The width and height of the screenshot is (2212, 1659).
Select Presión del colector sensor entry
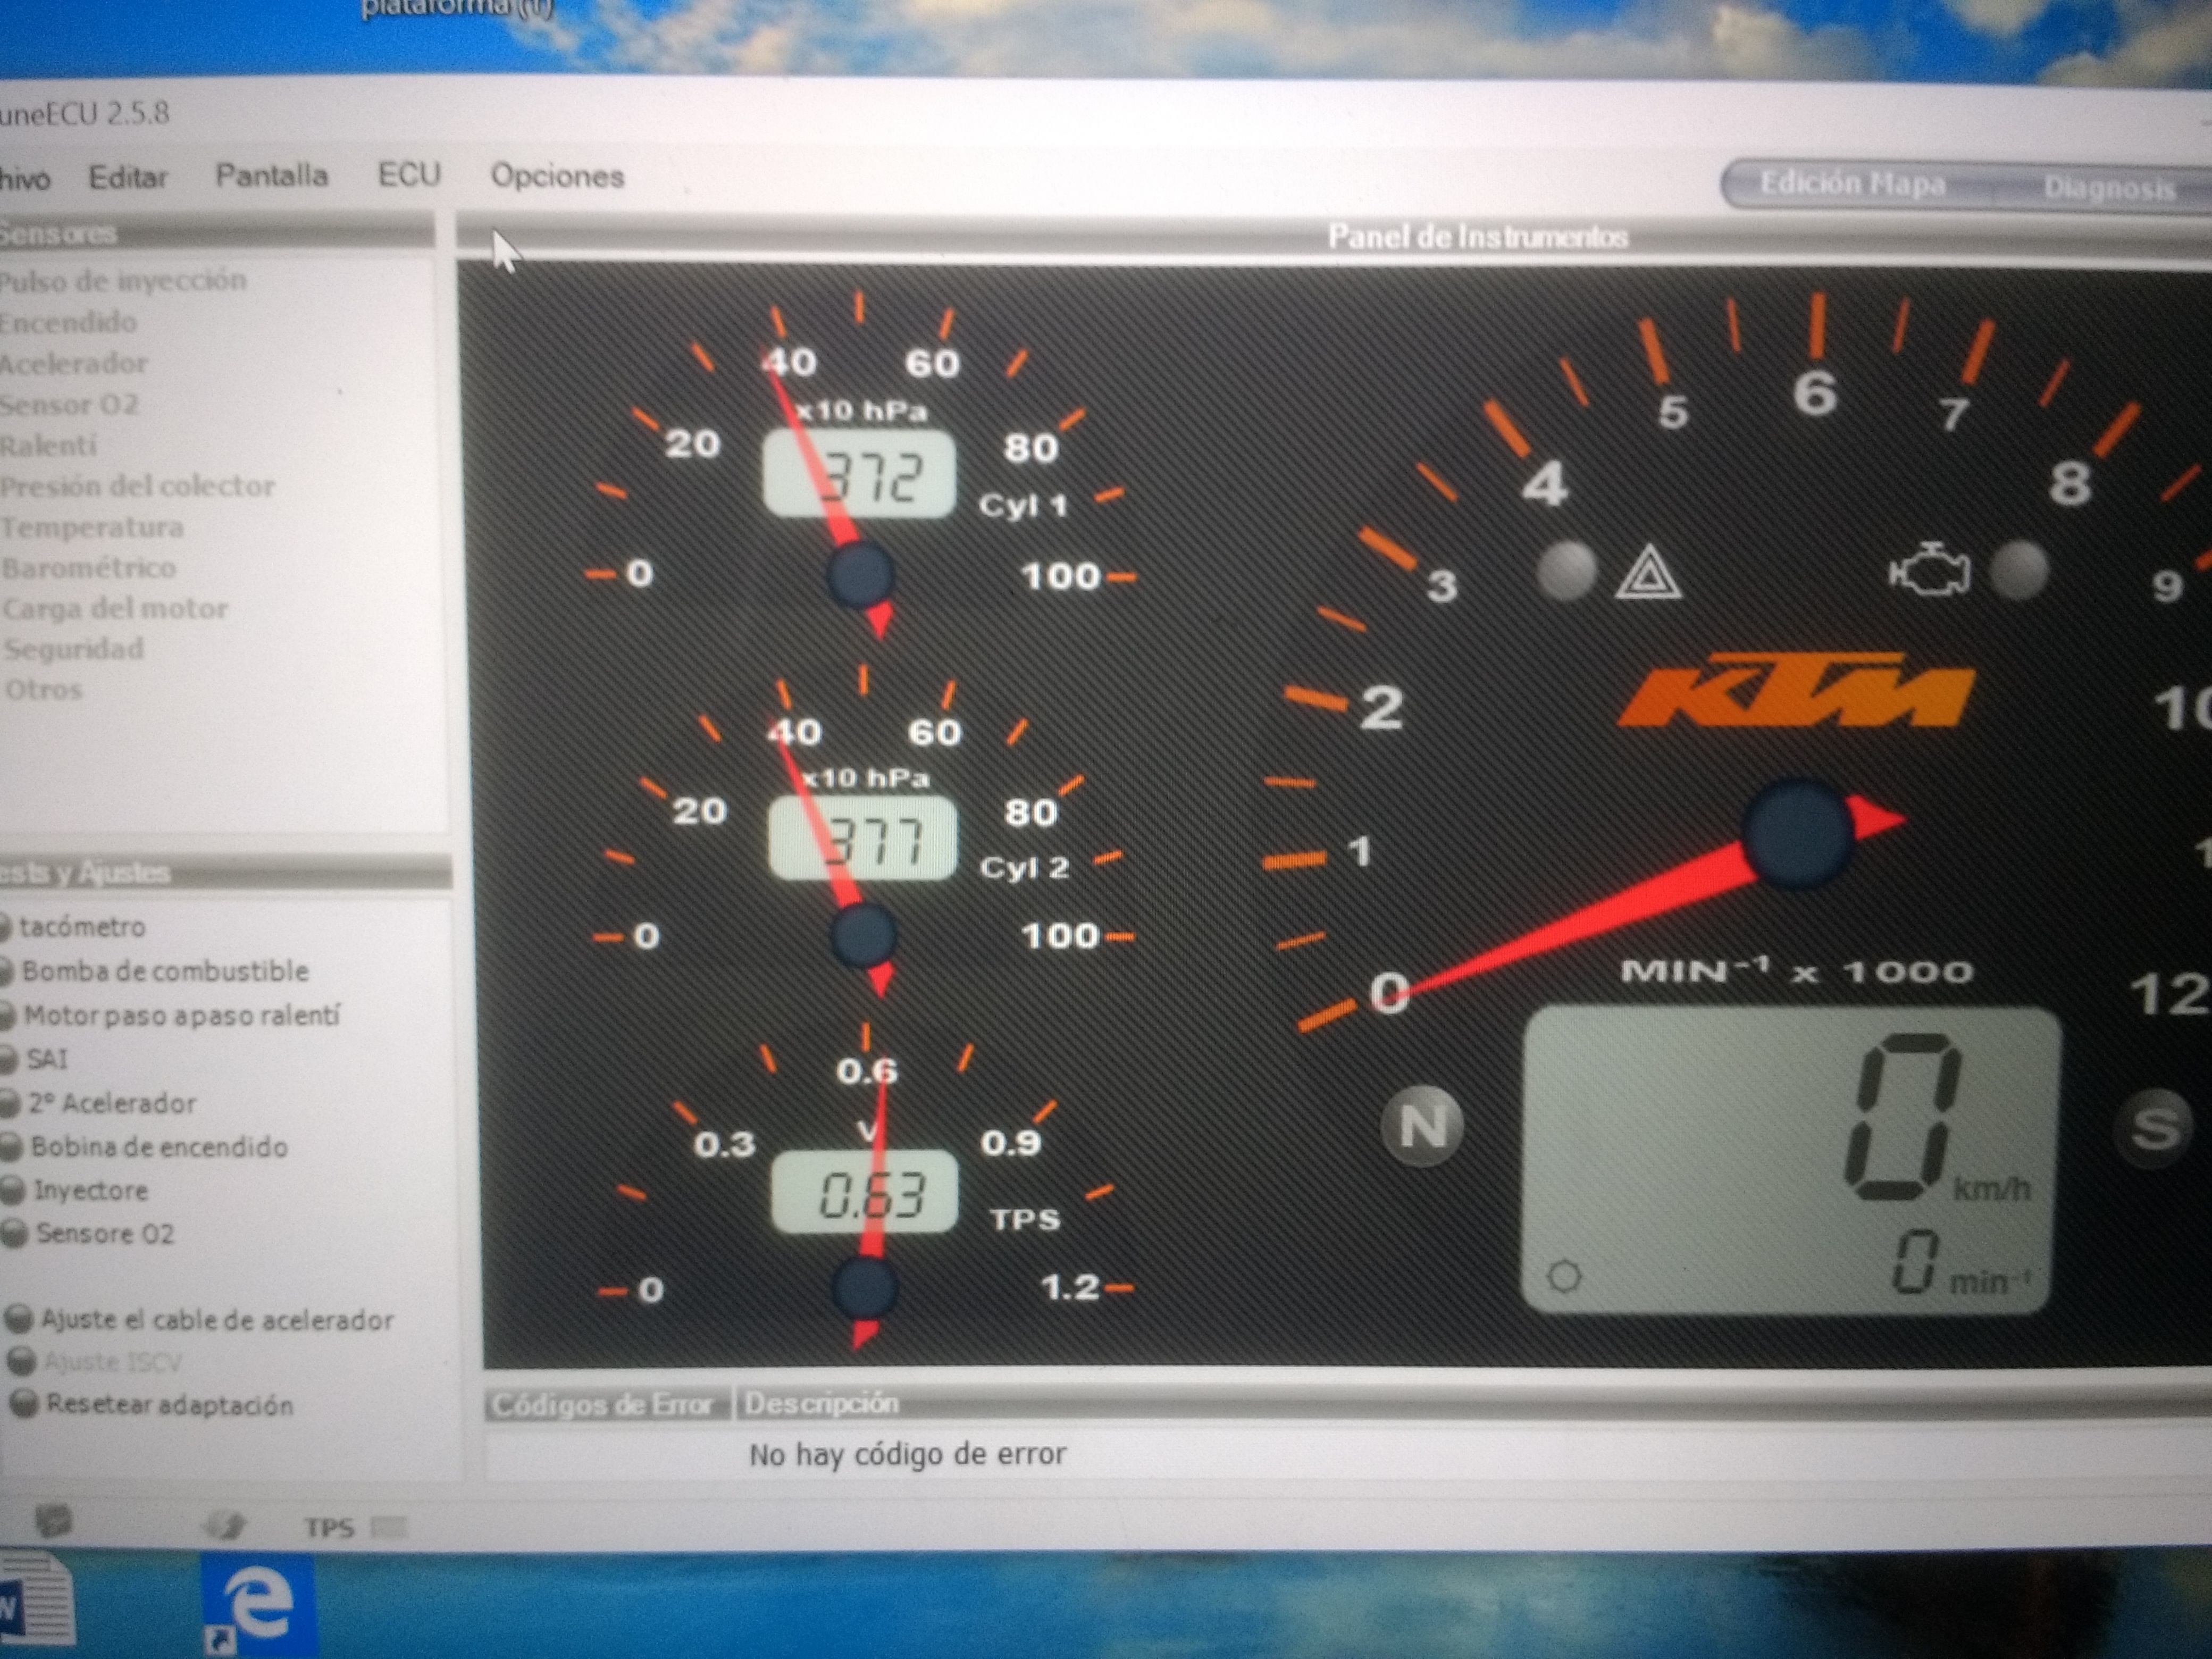tap(137, 486)
